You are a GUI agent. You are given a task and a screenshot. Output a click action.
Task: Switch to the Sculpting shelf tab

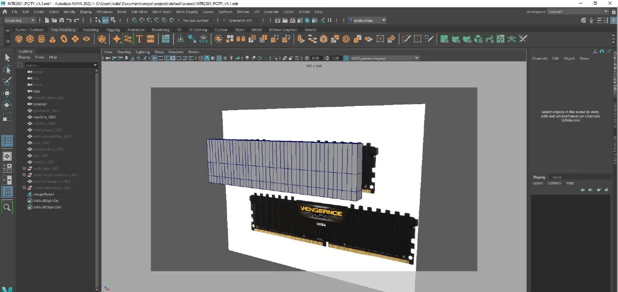pos(91,30)
